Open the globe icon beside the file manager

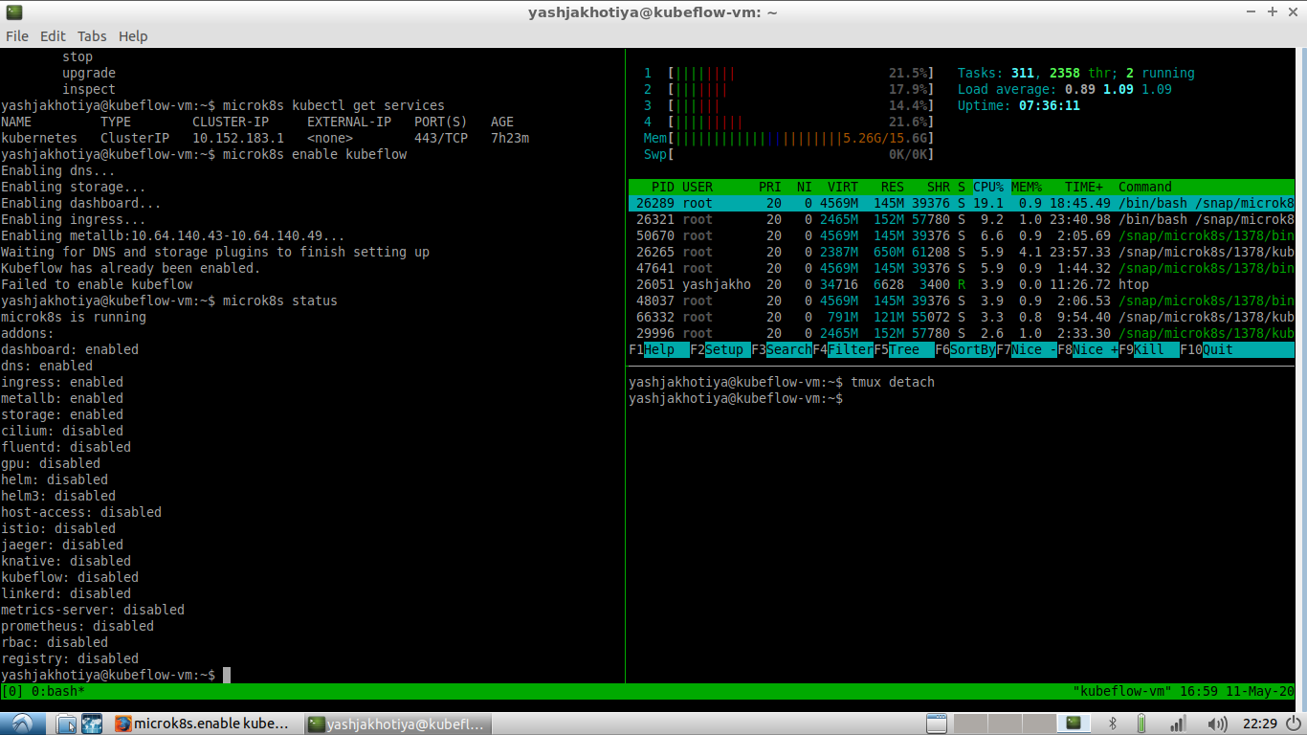(x=92, y=724)
